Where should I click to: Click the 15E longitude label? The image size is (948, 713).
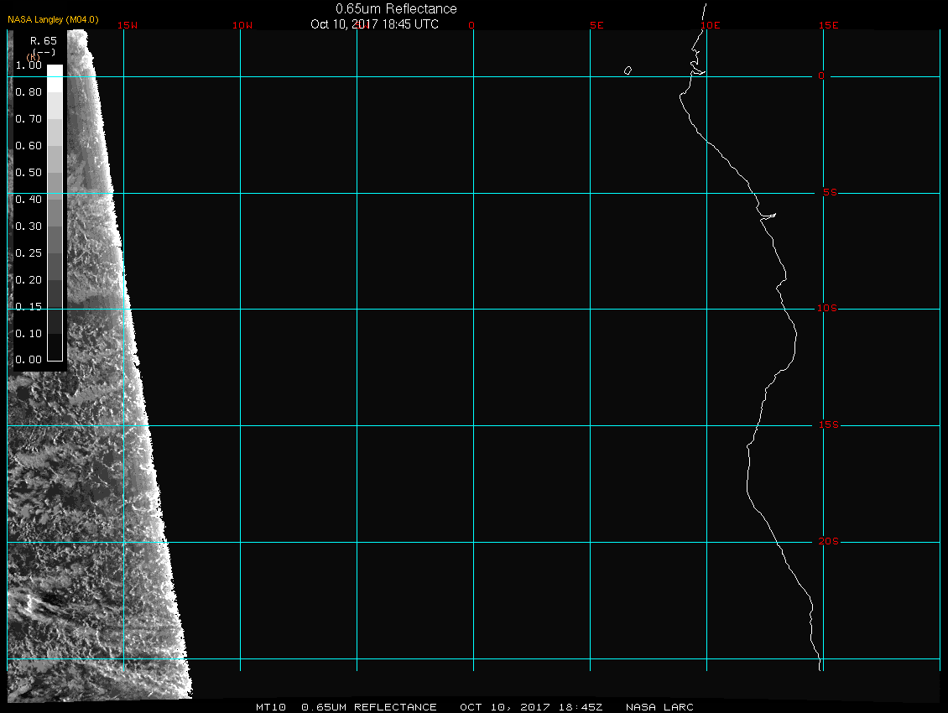[x=829, y=25]
